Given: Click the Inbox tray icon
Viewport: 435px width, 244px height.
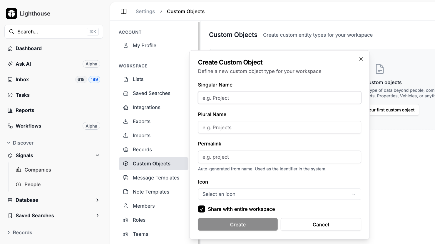Looking at the screenshot, I should (x=10, y=79).
